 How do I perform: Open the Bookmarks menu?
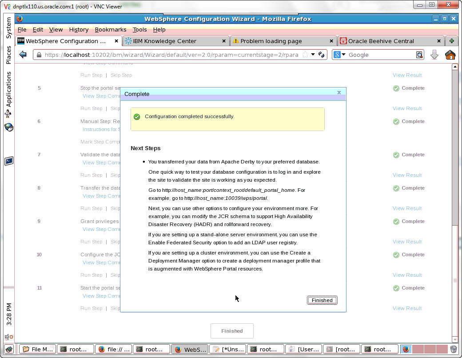click(x=111, y=30)
